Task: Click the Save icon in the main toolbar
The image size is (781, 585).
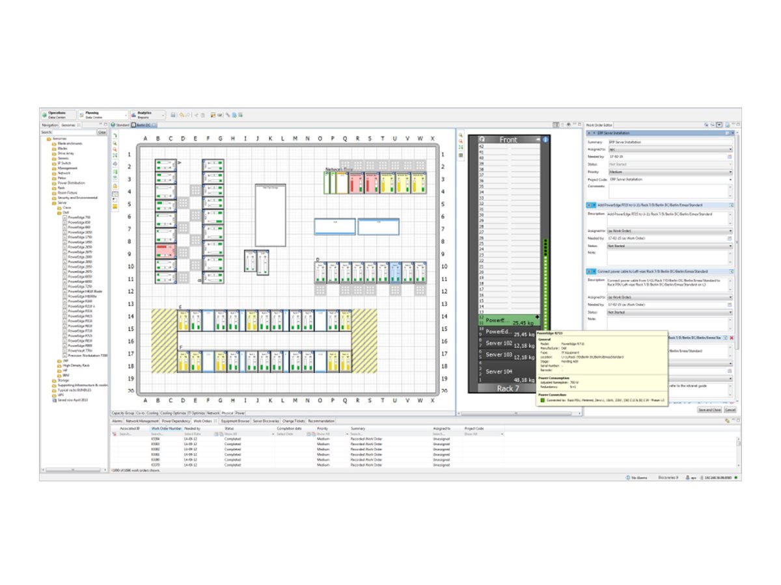Action: pos(172,114)
